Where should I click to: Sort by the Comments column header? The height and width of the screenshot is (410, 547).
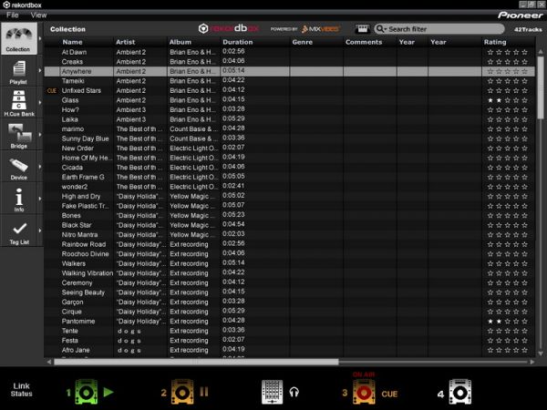pos(364,42)
